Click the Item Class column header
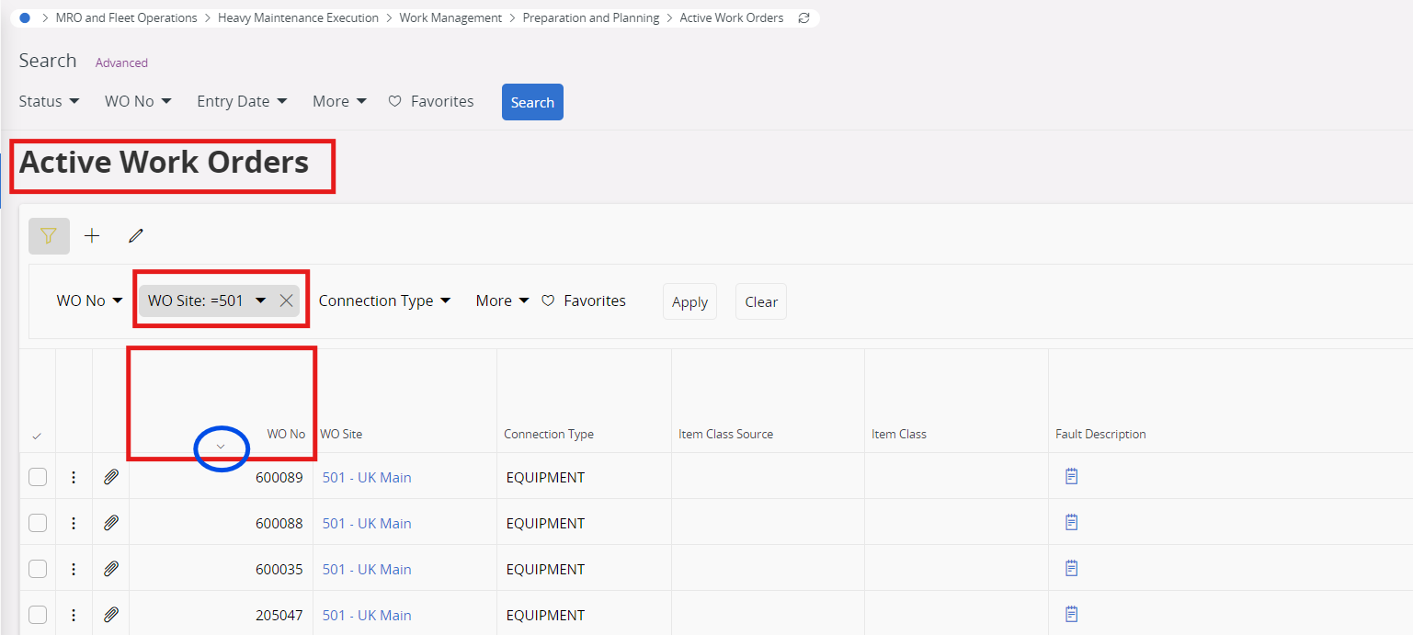The image size is (1413, 635). pos(899,434)
